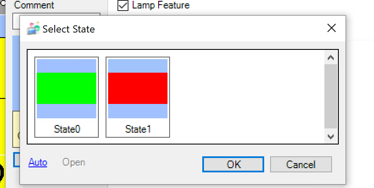Image resolution: width=374 pixels, height=188 pixels.
Task: Confirm selection with the OK button
Action: pyautogui.click(x=233, y=164)
